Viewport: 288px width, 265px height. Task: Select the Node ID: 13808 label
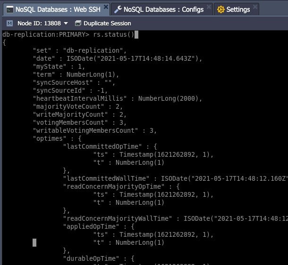pos(39,24)
